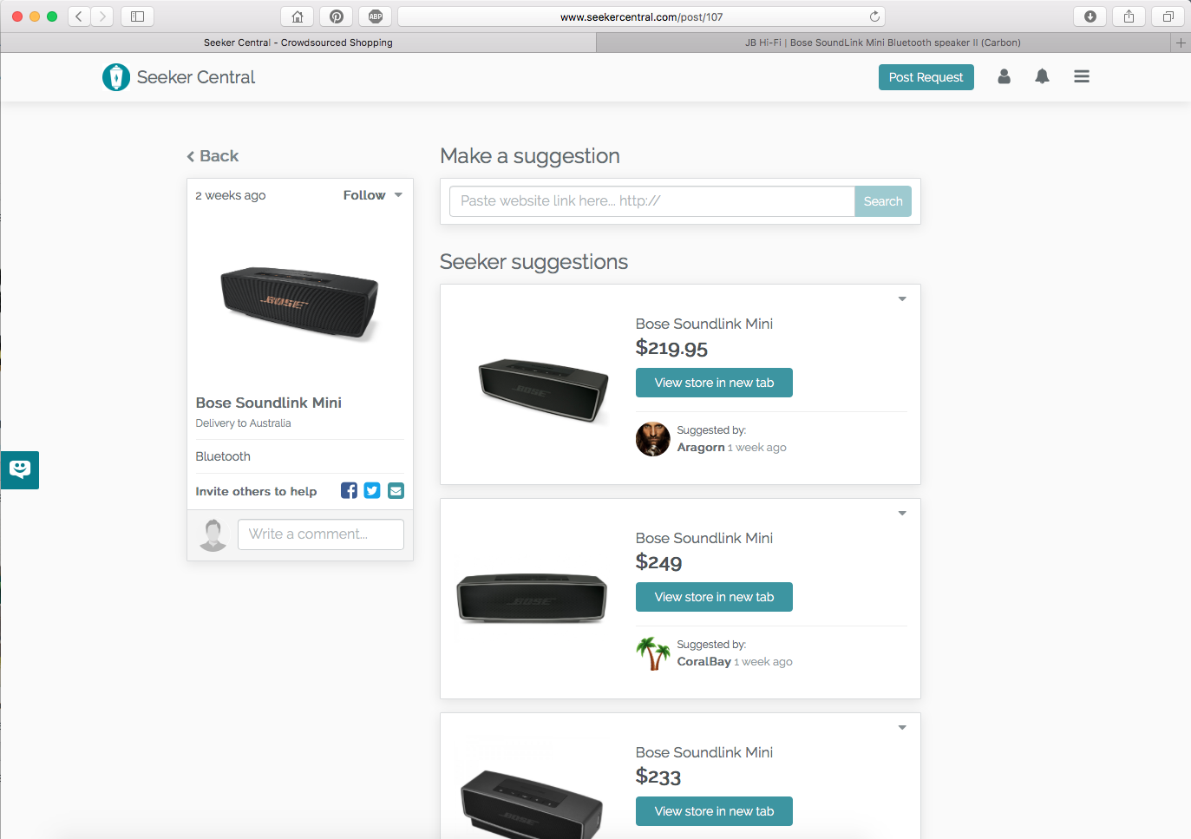Click the Adblock Plus extension icon
This screenshot has height=839, width=1191.
[376, 16]
